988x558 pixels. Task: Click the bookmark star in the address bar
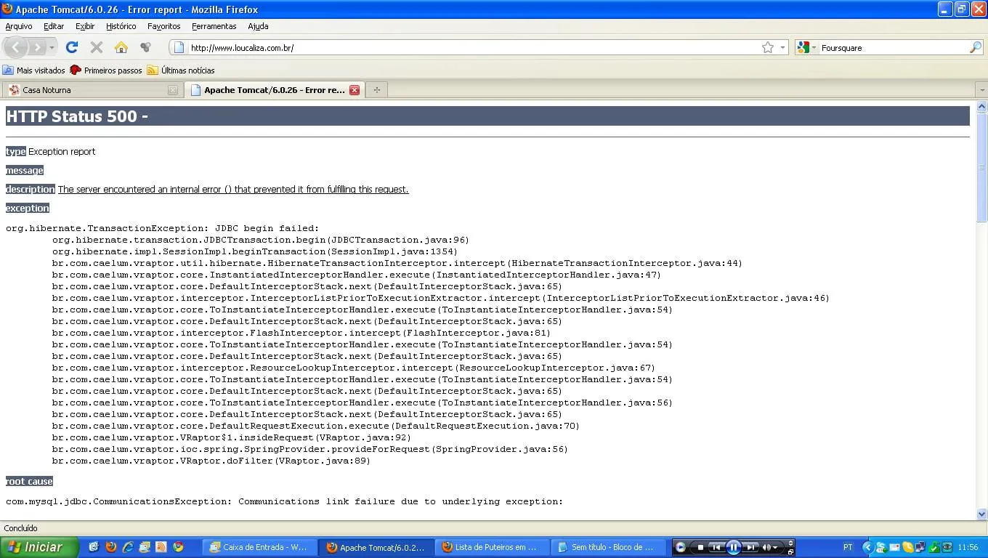[768, 47]
